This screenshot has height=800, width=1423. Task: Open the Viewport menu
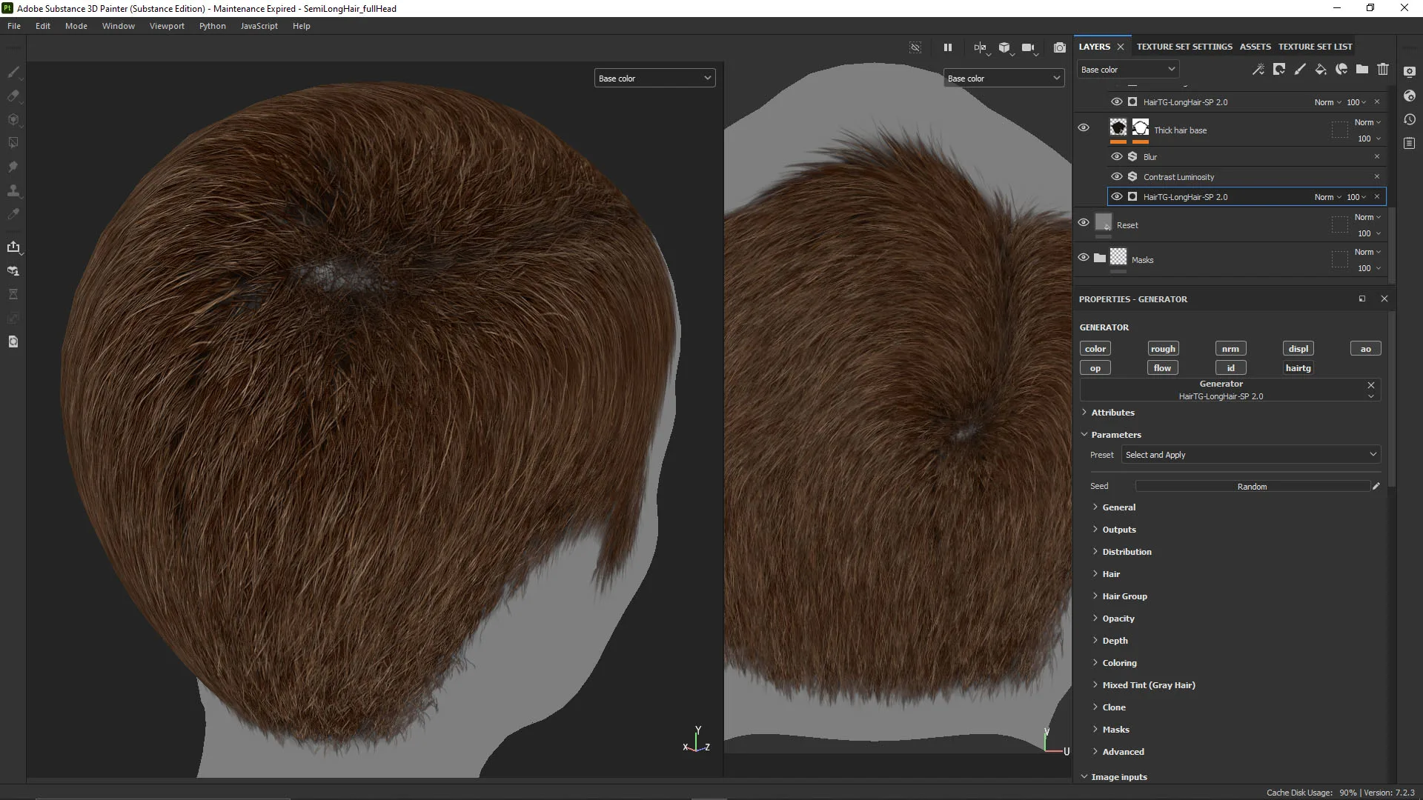click(167, 26)
